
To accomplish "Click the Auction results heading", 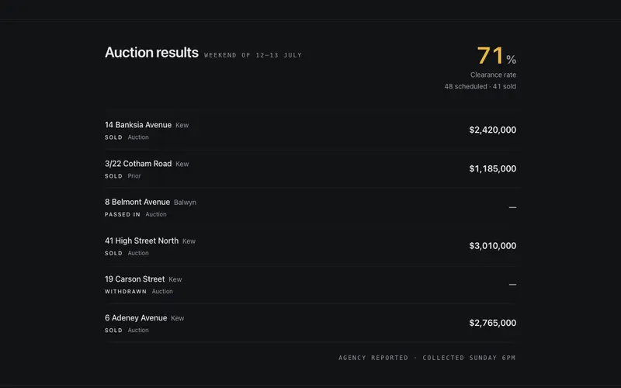I will click(x=151, y=52).
